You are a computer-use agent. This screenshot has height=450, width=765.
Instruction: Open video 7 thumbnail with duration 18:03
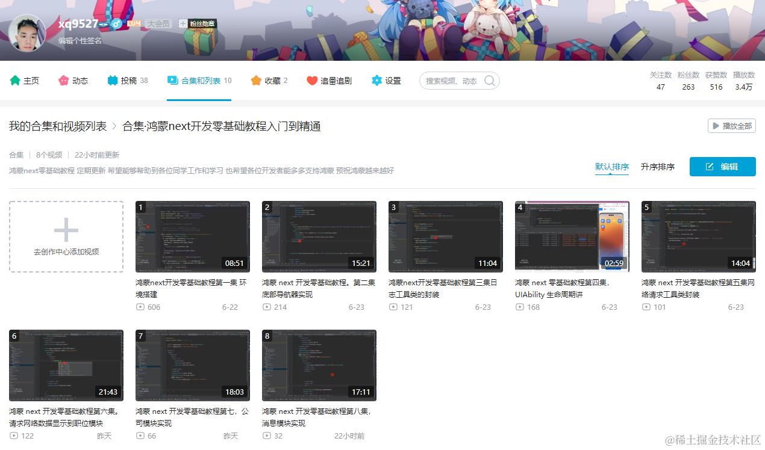(193, 365)
